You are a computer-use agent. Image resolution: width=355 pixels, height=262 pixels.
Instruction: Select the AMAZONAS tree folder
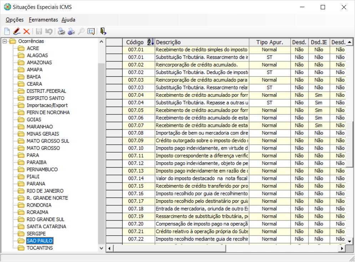click(39, 63)
